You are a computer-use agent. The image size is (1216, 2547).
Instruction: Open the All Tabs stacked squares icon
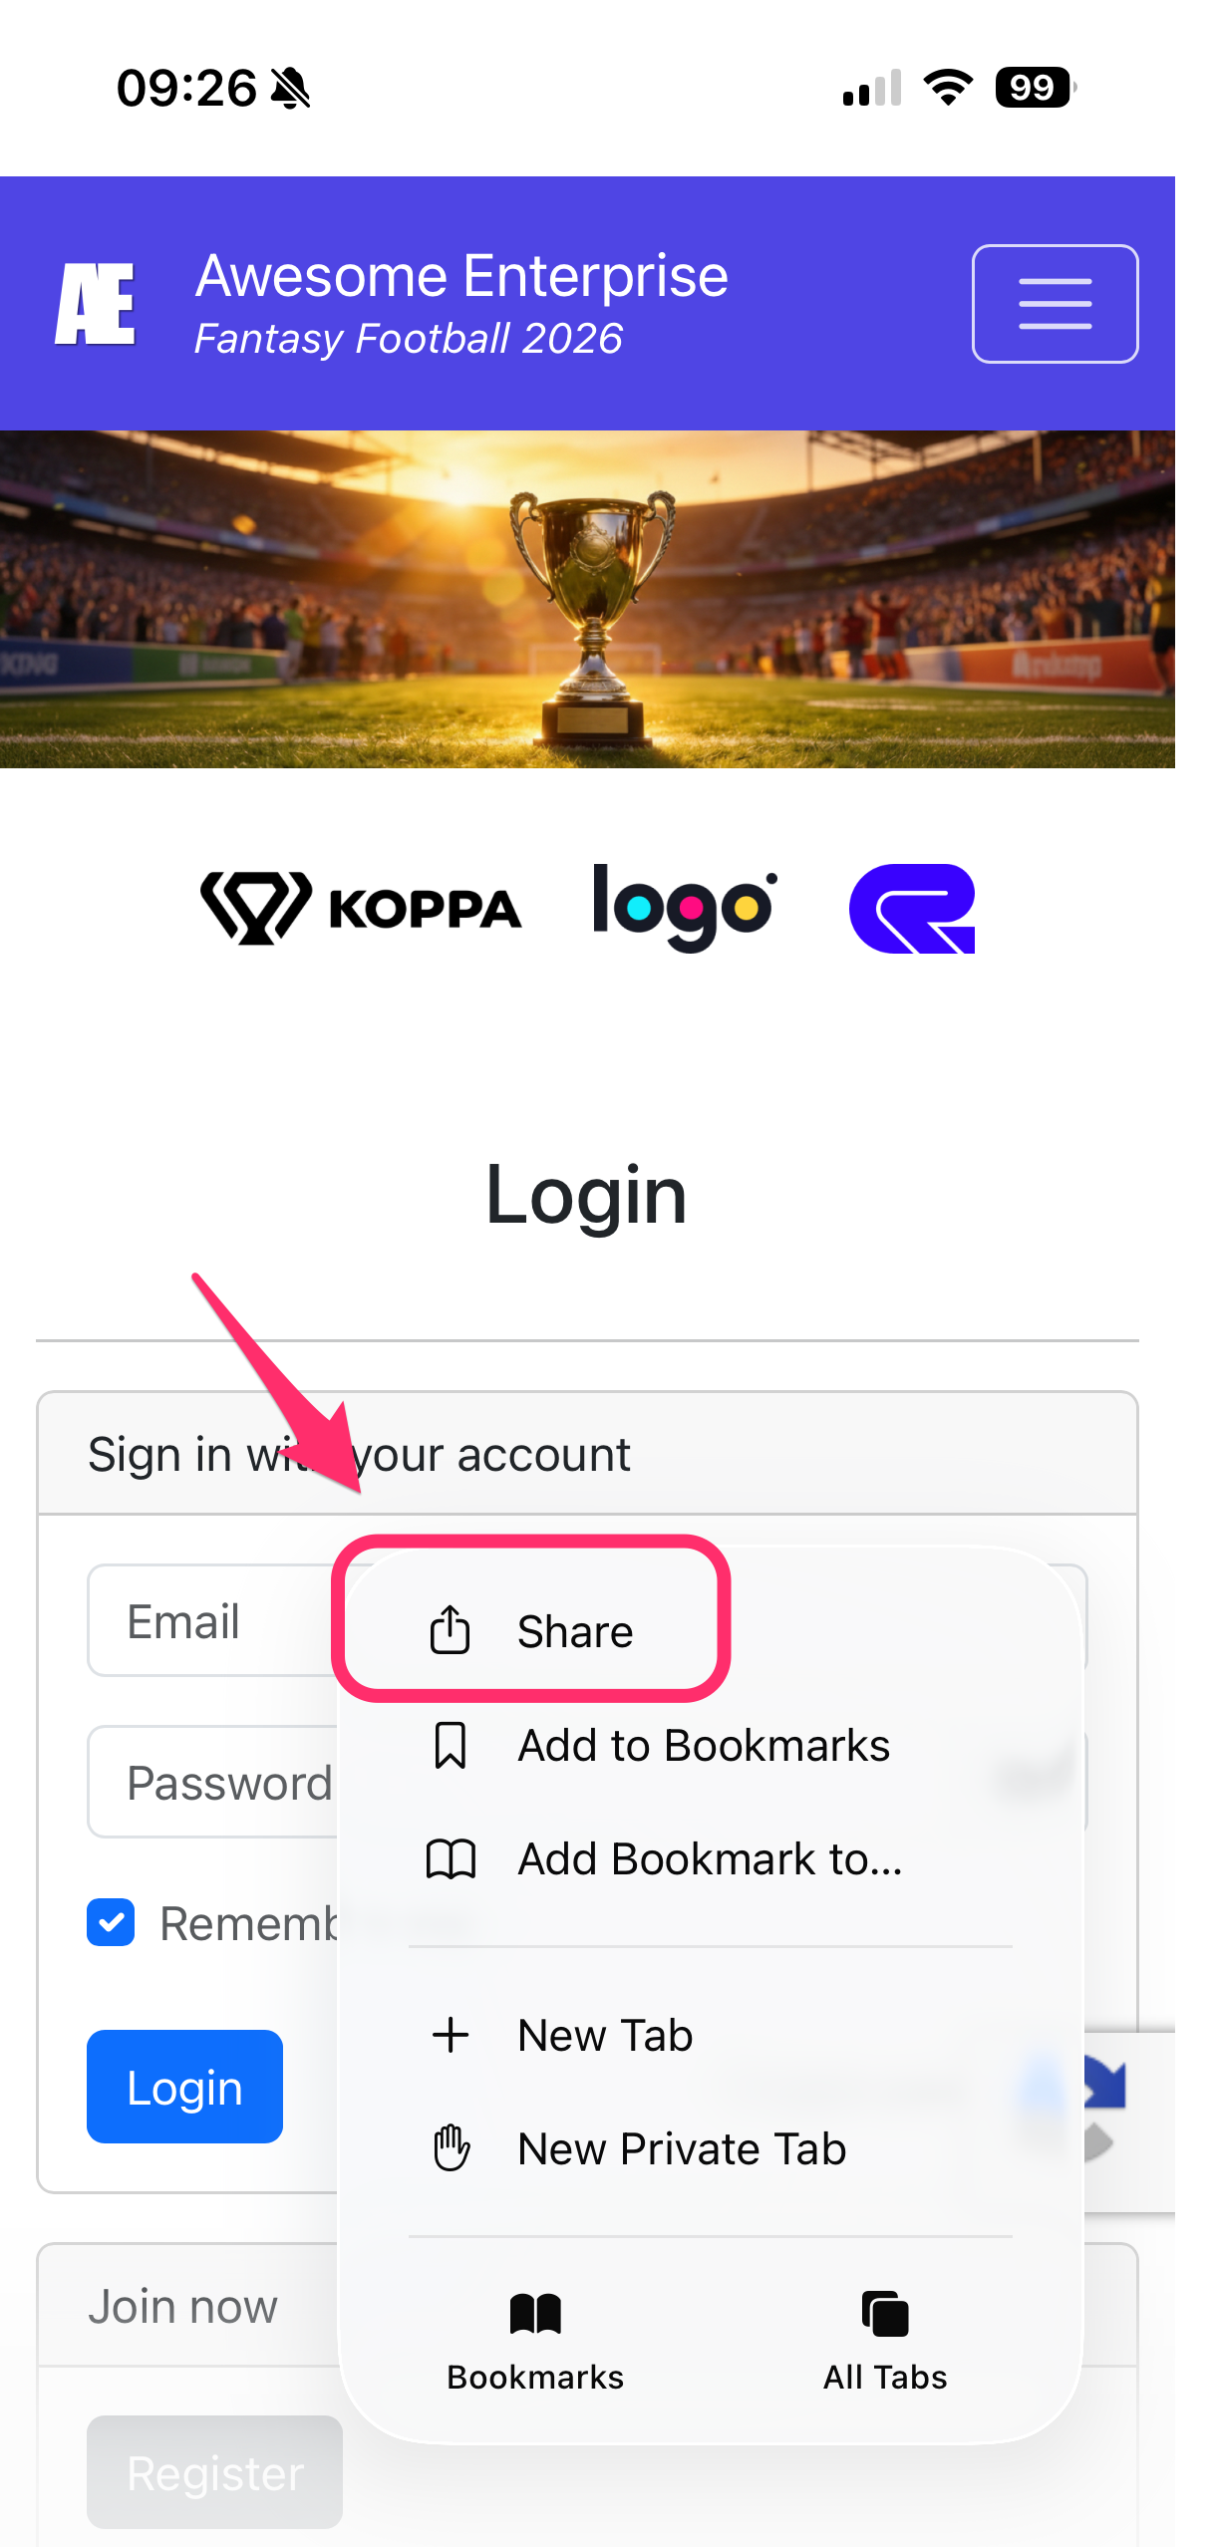point(885,2314)
